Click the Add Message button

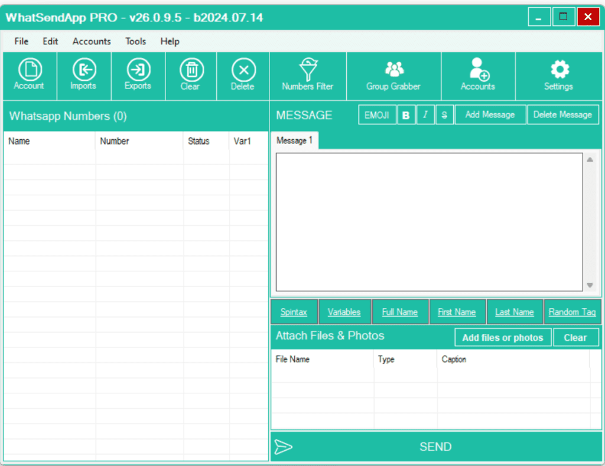click(x=490, y=115)
